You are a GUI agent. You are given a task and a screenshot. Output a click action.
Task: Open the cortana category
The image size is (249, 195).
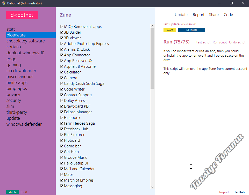tap(14, 47)
